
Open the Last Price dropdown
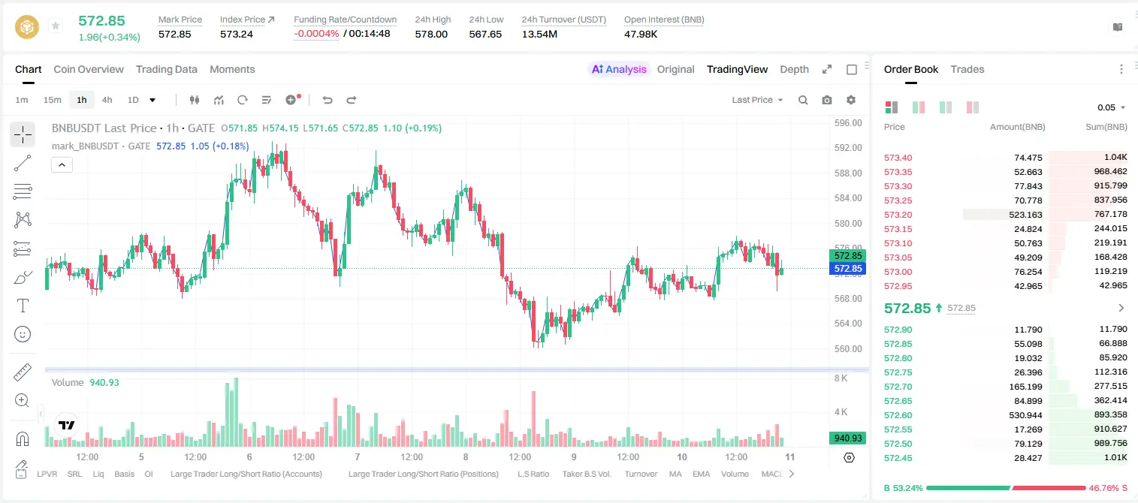(757, 100)
